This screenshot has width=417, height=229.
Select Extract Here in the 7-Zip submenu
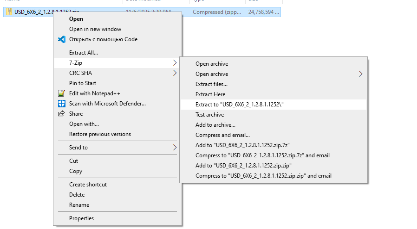(210, 94)
